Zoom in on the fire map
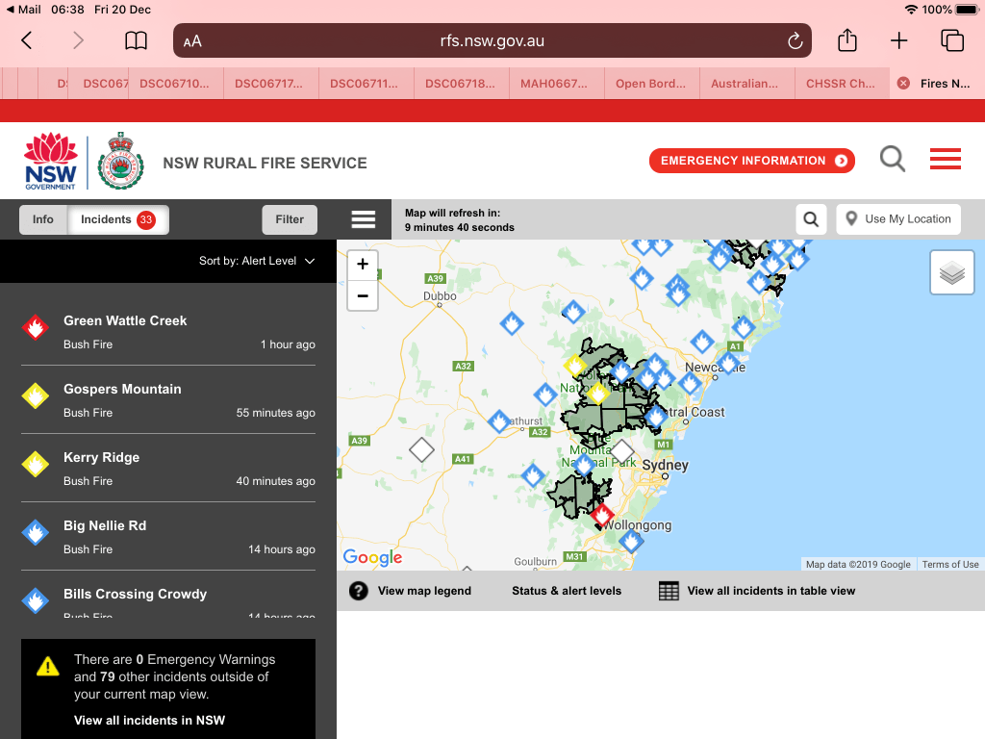This screenshot has width=985, height=739. [363, 265]
